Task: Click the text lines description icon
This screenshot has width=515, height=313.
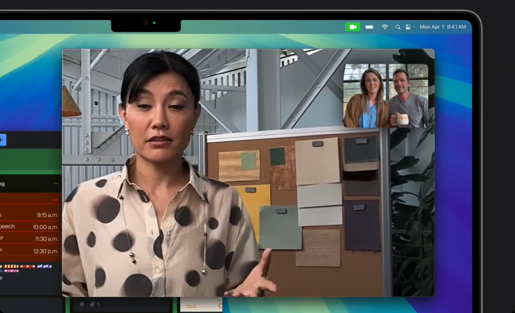Action: (x=82, y=304)
